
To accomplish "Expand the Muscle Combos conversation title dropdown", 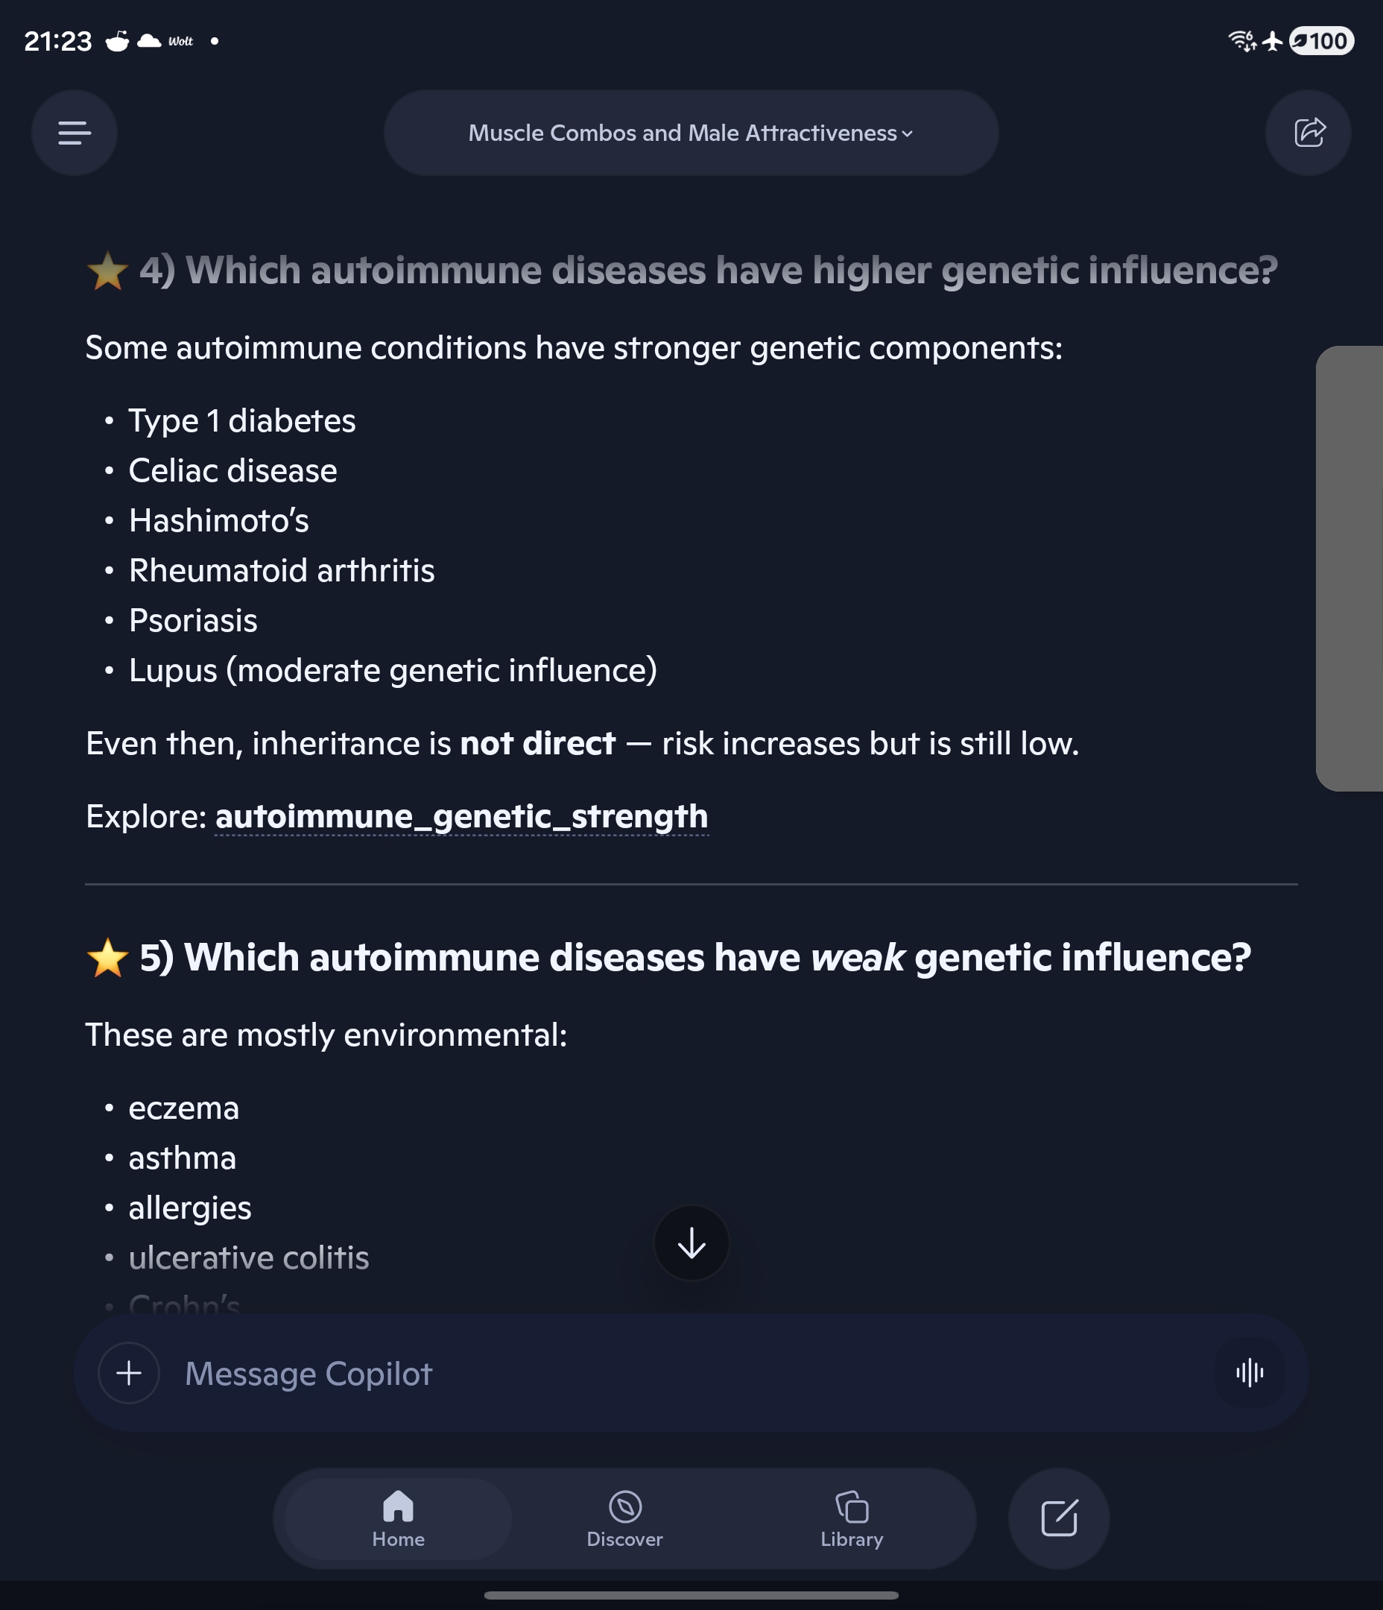I will [691, 133].
